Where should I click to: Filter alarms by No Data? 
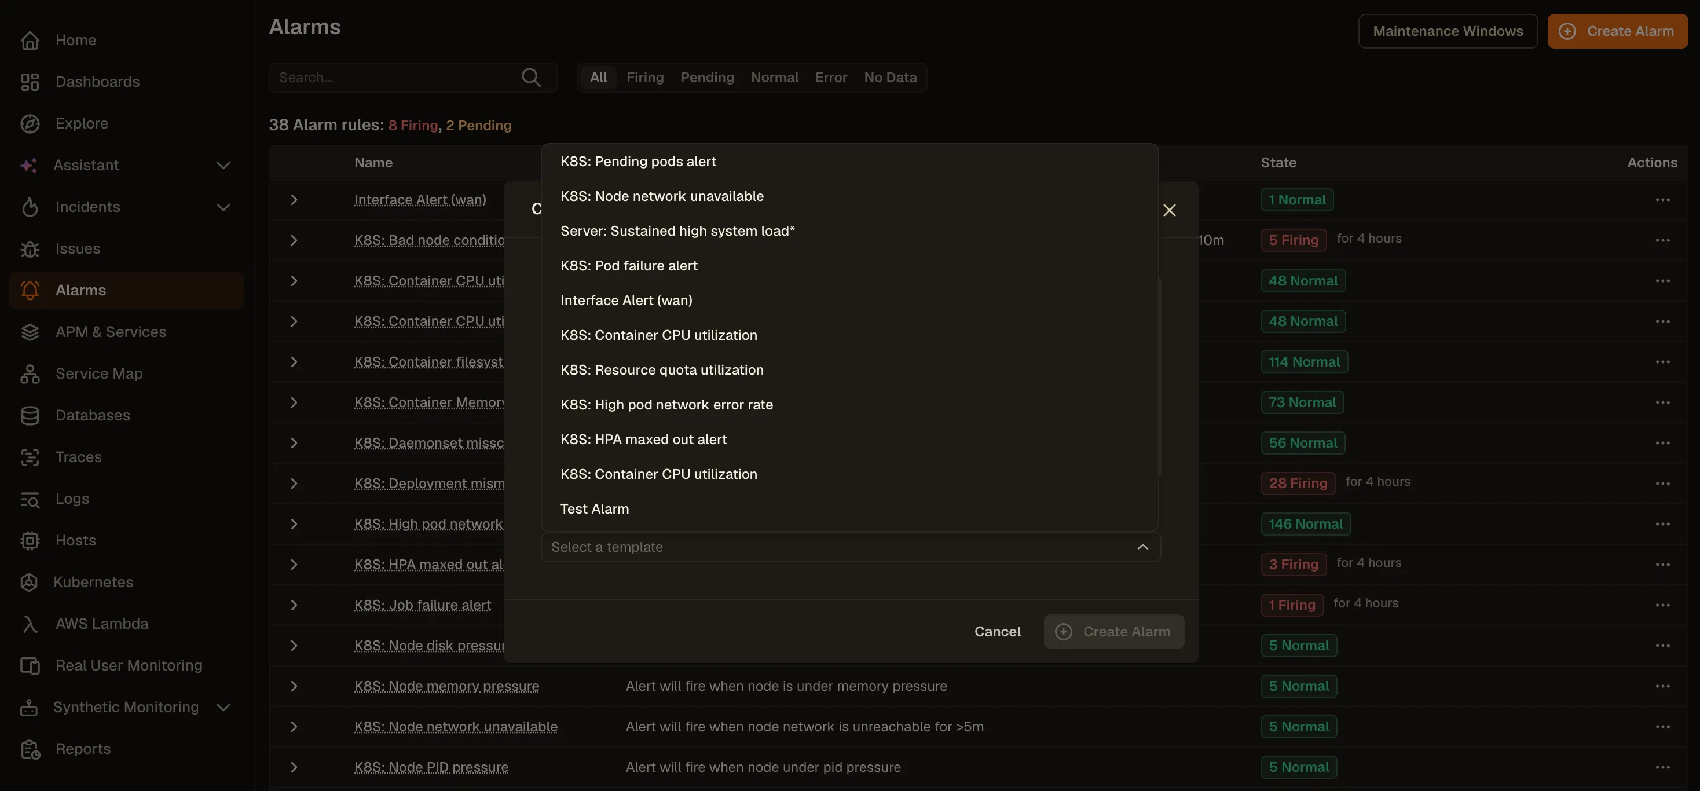891,77
